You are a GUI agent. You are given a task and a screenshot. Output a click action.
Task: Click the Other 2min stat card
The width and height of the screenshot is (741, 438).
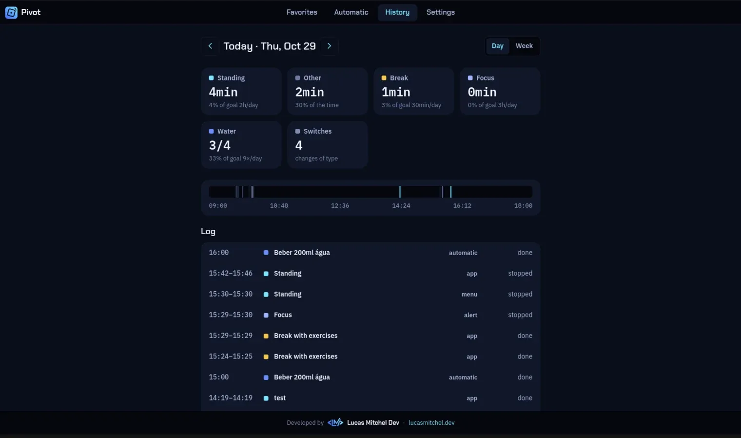(x=328, y=91)
